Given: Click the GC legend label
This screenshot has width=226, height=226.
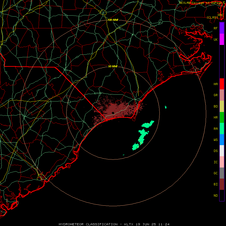Looking at the screenshot, I should click(x=215, y=173).
